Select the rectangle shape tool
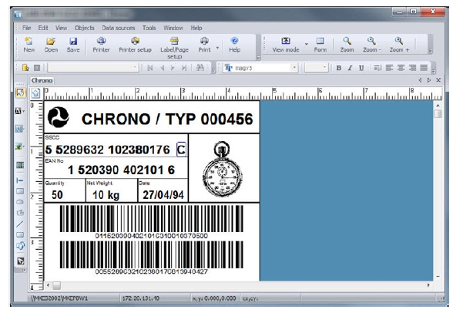The image size is (453, 313). tap(20, 191)
